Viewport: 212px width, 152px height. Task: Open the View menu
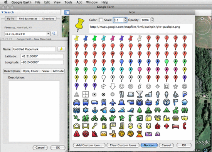click(x=57, y=2)
